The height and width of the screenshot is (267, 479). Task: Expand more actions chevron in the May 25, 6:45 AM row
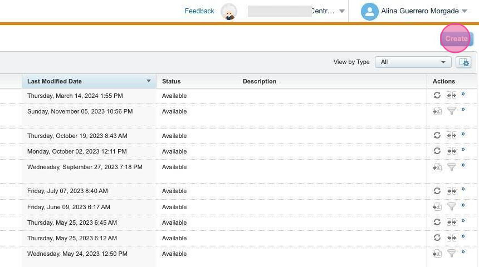click(463, 221)
